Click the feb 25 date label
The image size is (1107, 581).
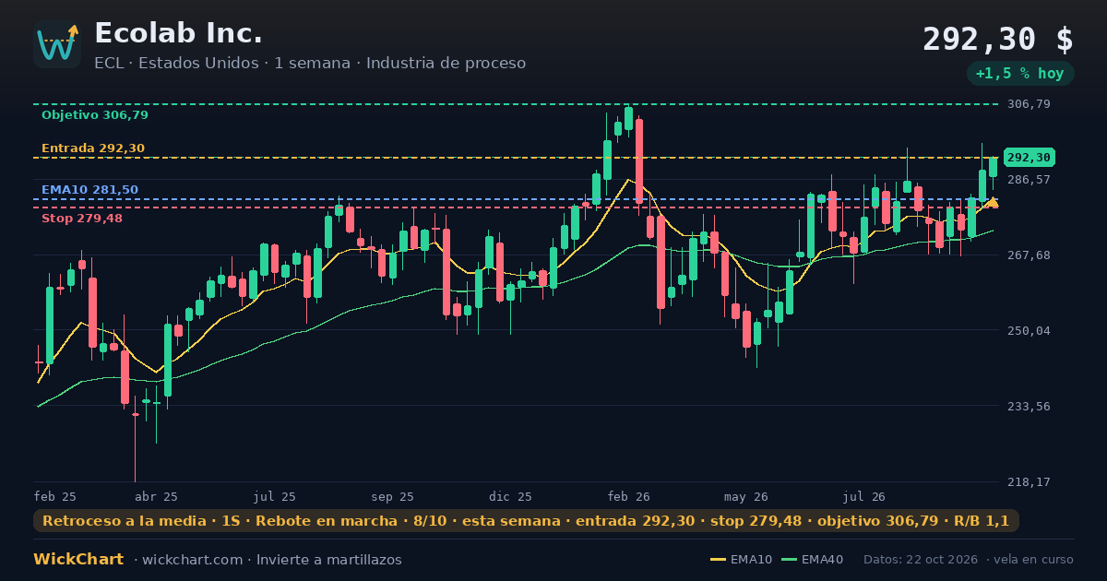click(55, 497)
